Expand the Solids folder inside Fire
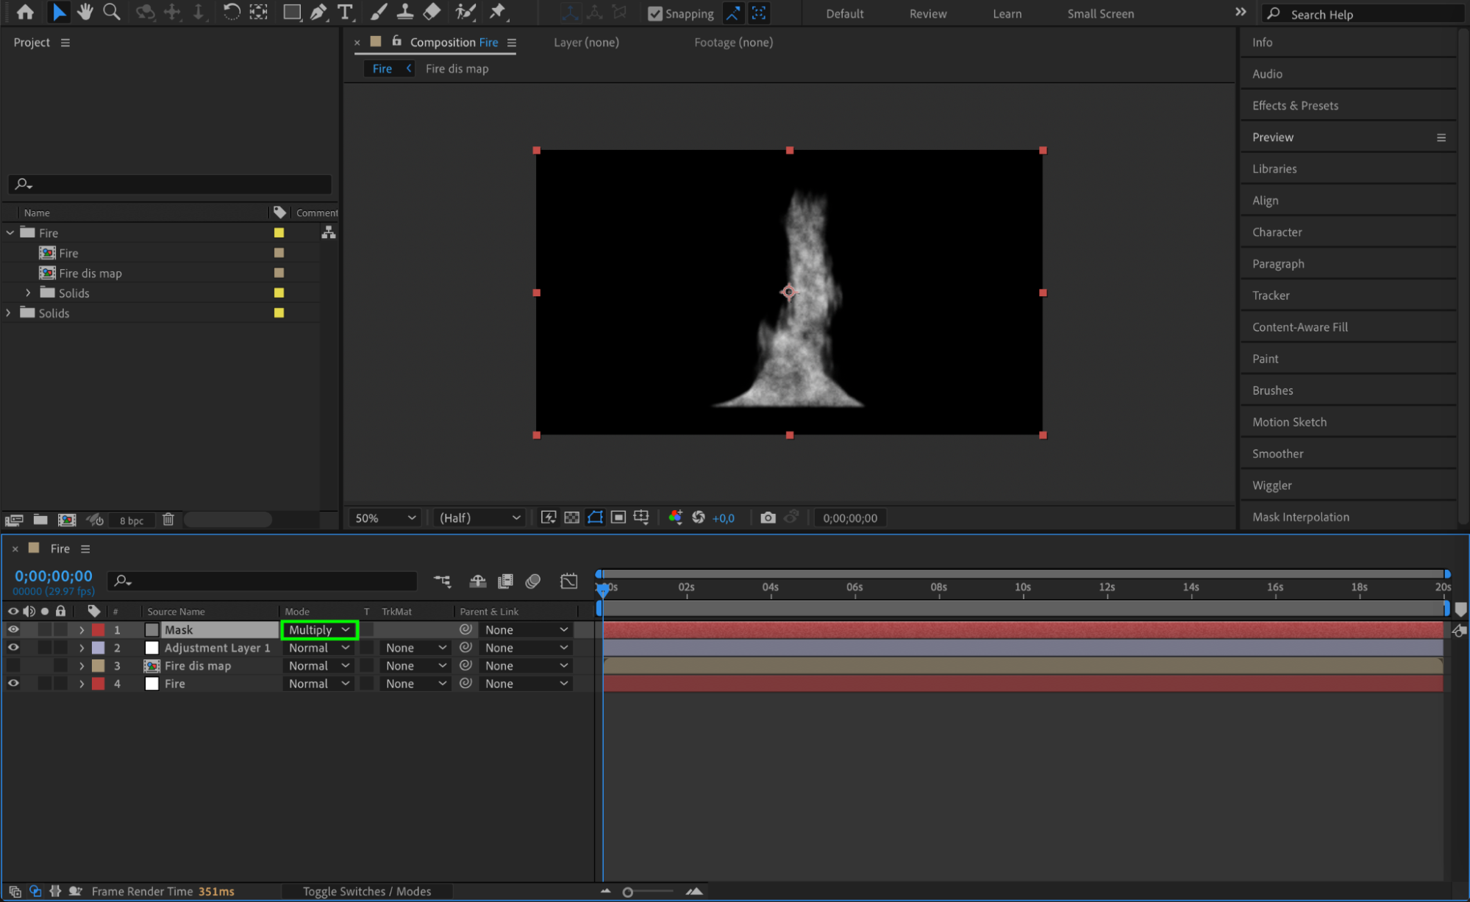Viewport: 1470px width, 902px height. 29,293
